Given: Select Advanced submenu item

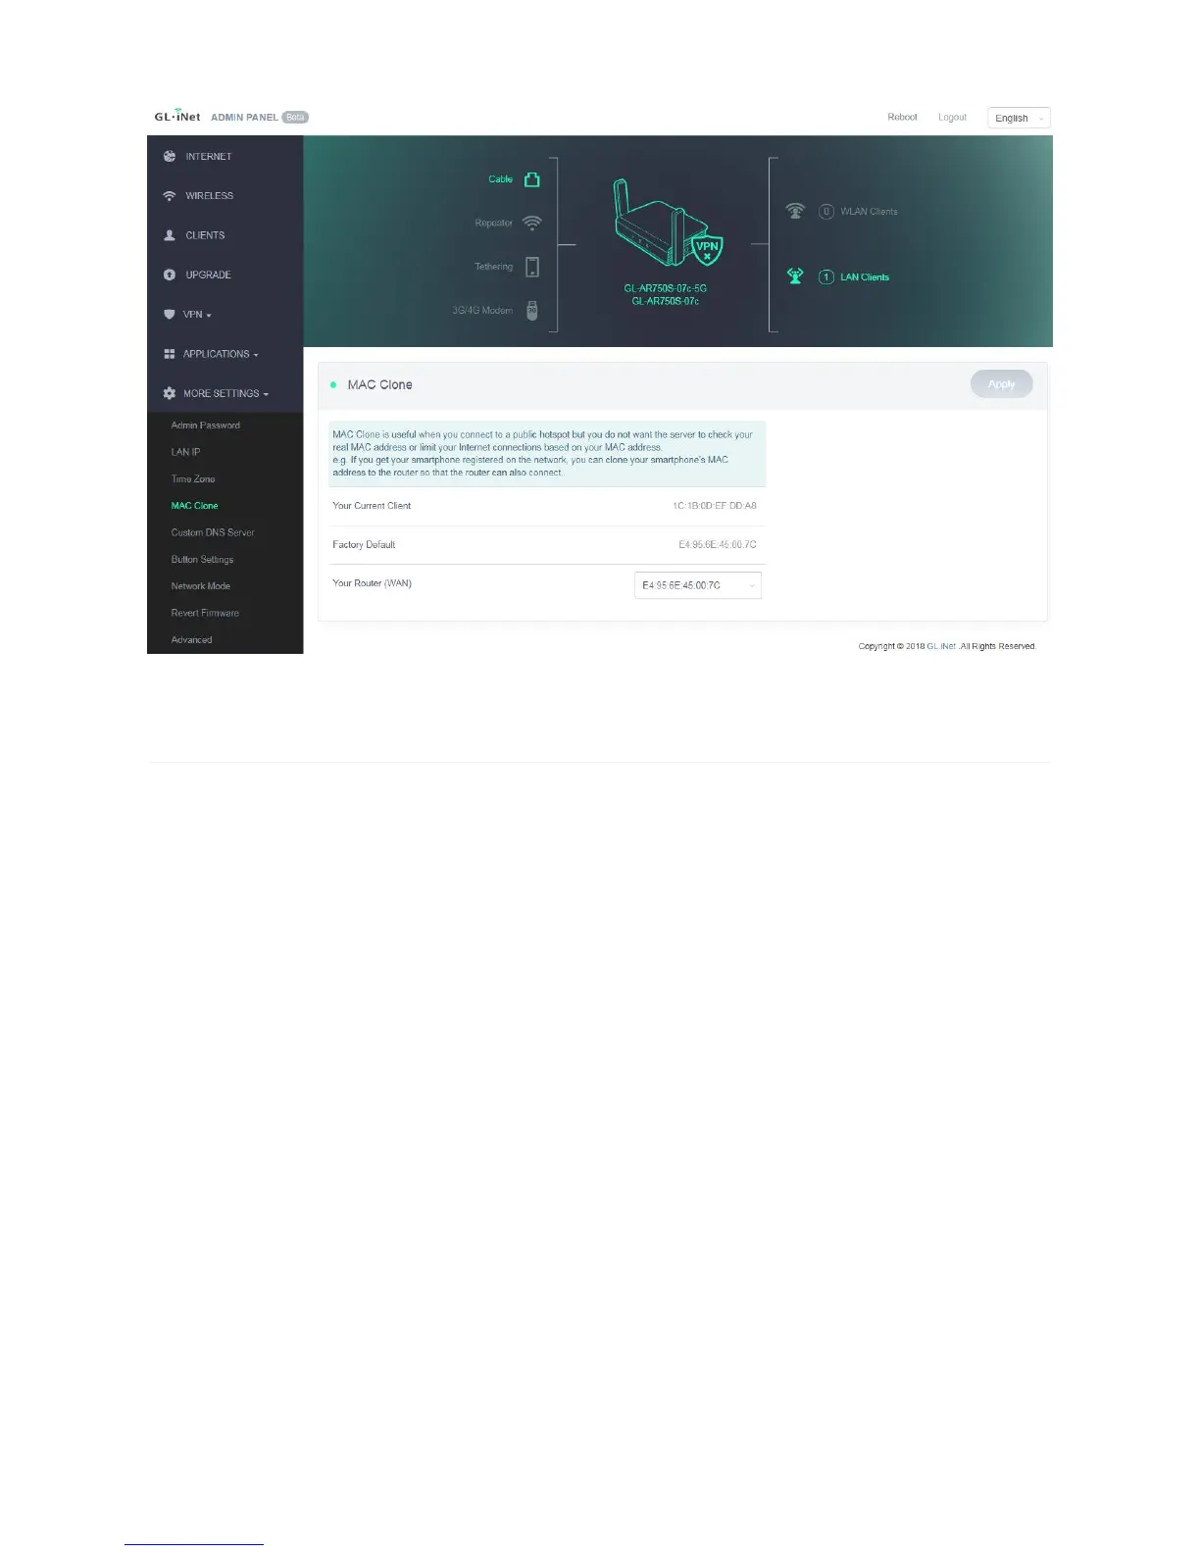Looking at the screenshot, I should 191,640.
